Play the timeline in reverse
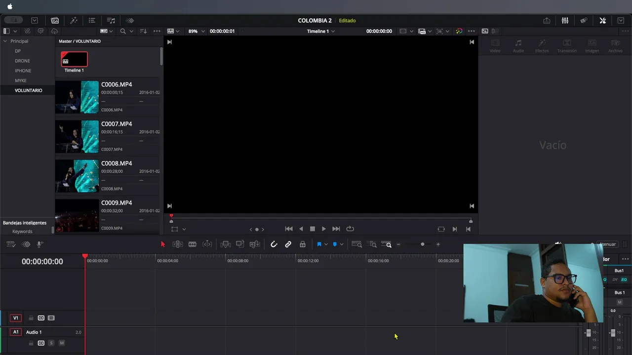Screen dimensions: 632x355 point(301,229)
